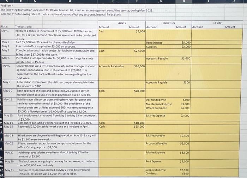This screenshot has width=247, height=178.
Task: Click the $4,500 amount cell
Action: tap(185, 108)
